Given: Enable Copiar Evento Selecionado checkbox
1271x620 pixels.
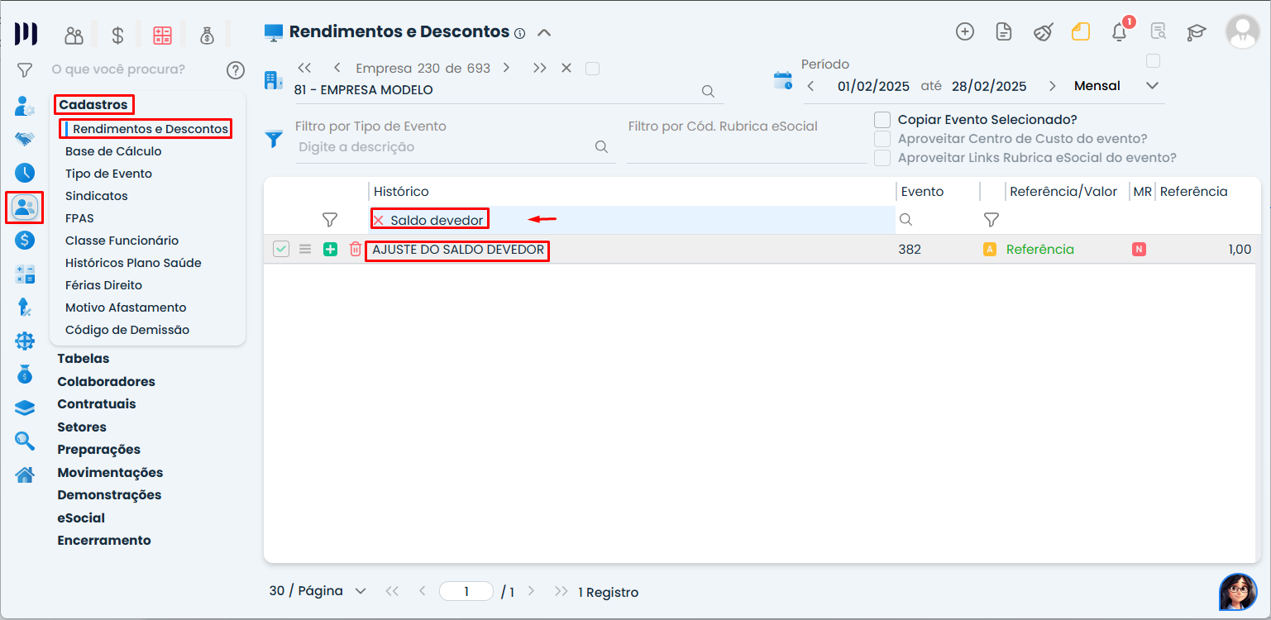Looking at the screenshot, I should point(882,120).
